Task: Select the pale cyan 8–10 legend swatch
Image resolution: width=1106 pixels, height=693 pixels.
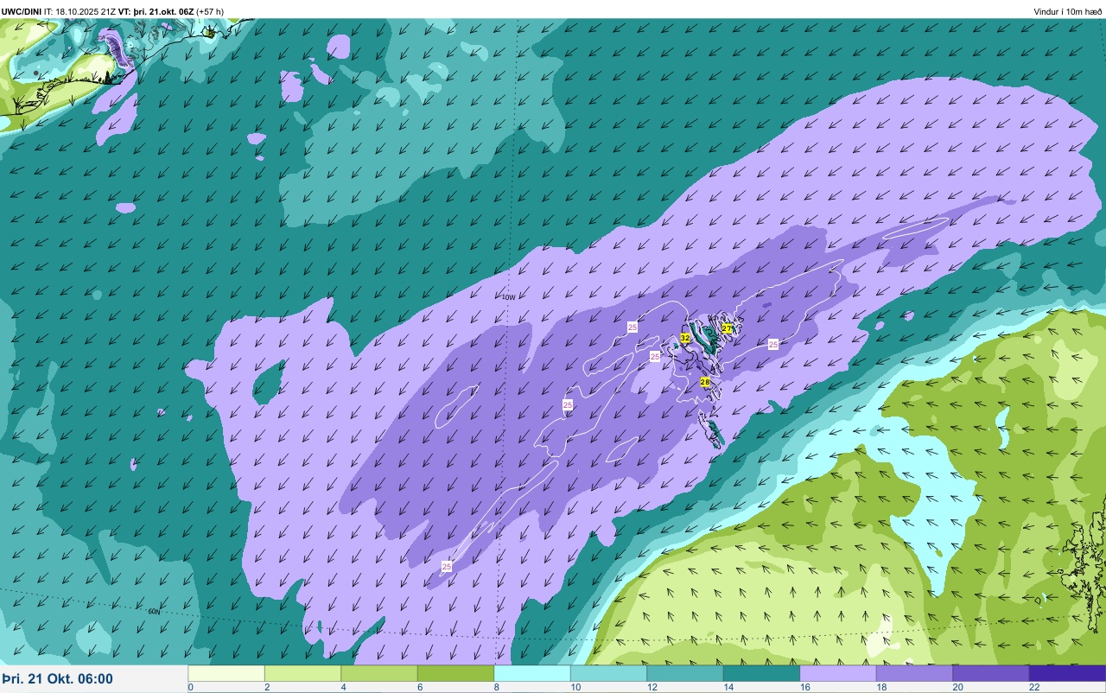Action: pyautogui.click(x=532, y=673)
